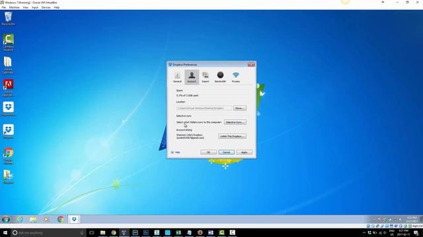Image resolution: width=423 pixels, height=237 pixels.
Task: Select the Account tab in Dropbox Preferences
Action: (x=192, y=77)
